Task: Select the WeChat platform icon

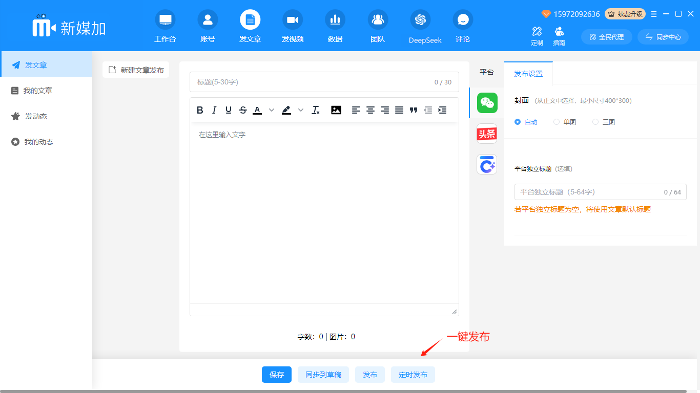Action: click(x=487, y=103)
